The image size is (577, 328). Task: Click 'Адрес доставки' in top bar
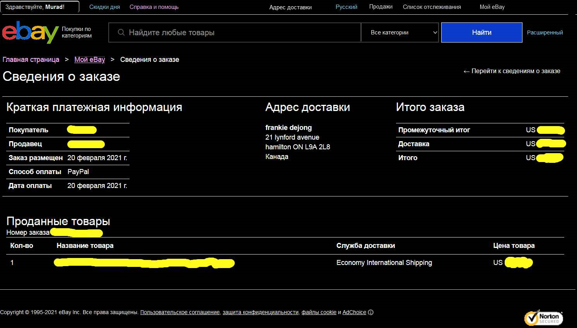pos(290,7)
